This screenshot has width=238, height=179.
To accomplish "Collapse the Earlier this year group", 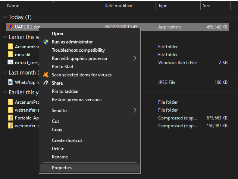I will tap(5, 92).
